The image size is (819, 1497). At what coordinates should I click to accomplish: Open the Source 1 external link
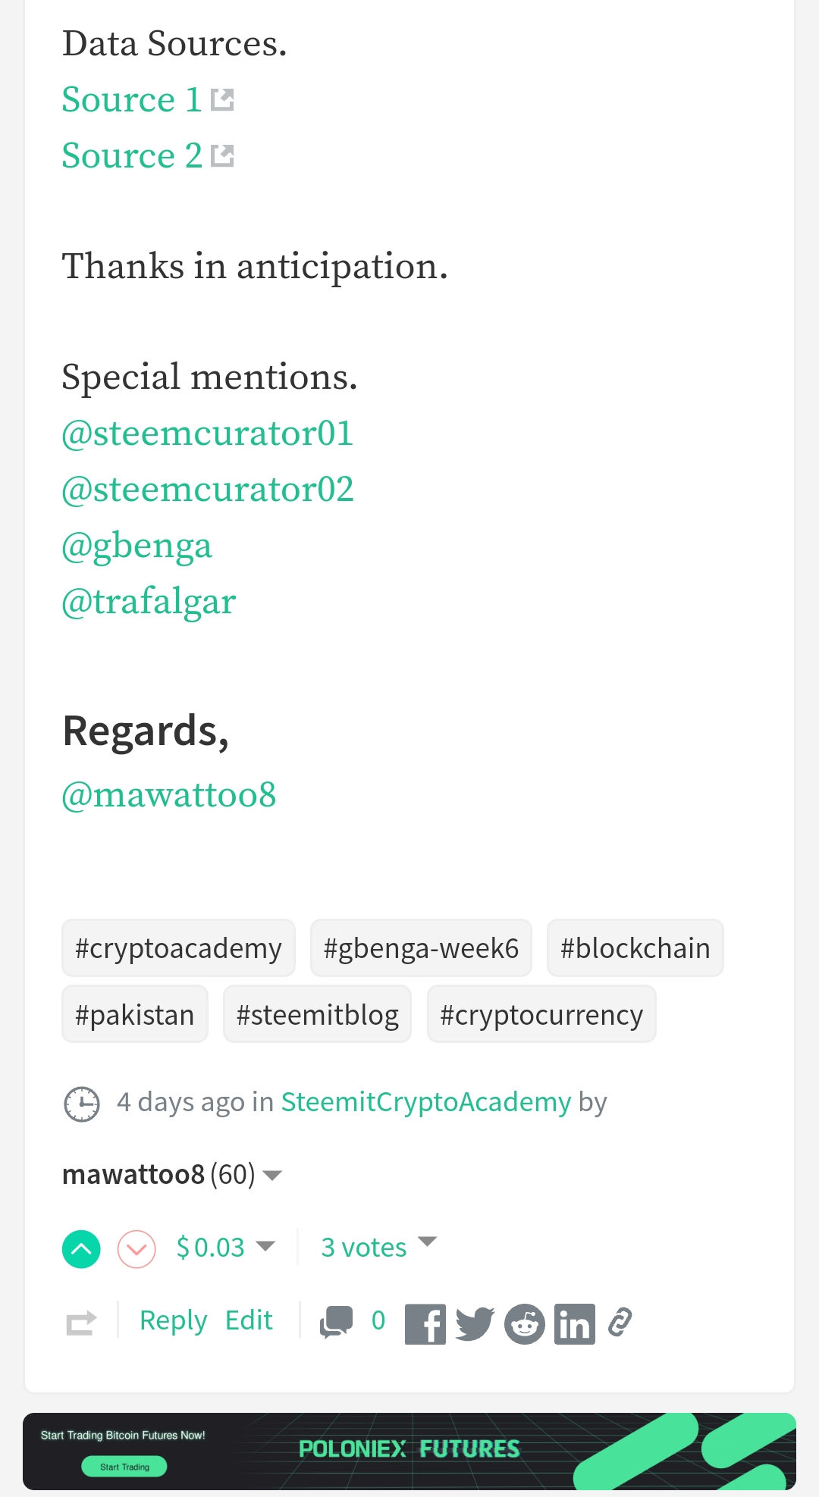(x=131, y=100)
